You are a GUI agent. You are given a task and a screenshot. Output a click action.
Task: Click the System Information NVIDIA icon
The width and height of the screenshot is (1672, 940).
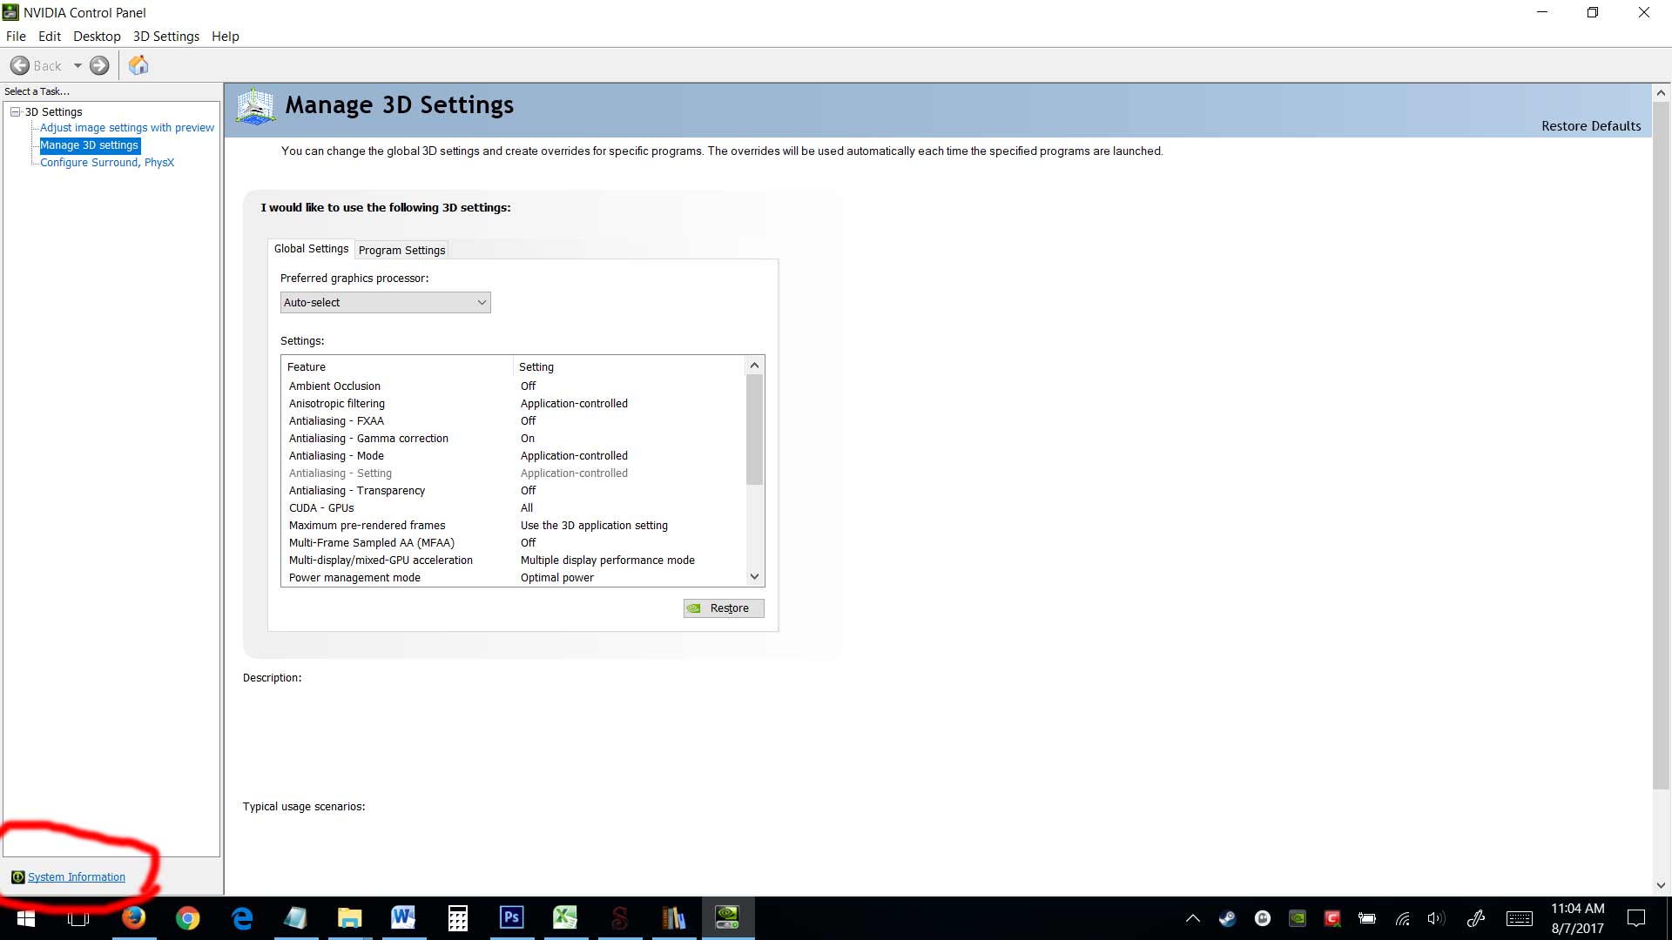click(x=17, y=877)
